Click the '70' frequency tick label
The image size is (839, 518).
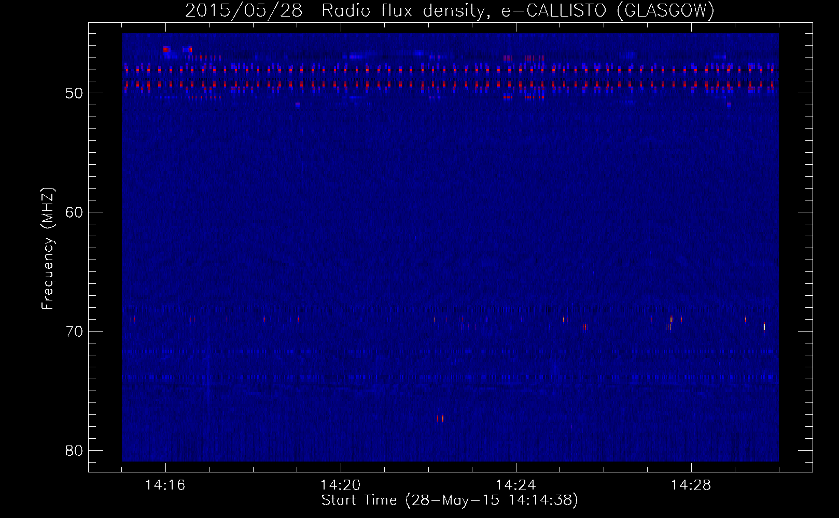point(74,332)
